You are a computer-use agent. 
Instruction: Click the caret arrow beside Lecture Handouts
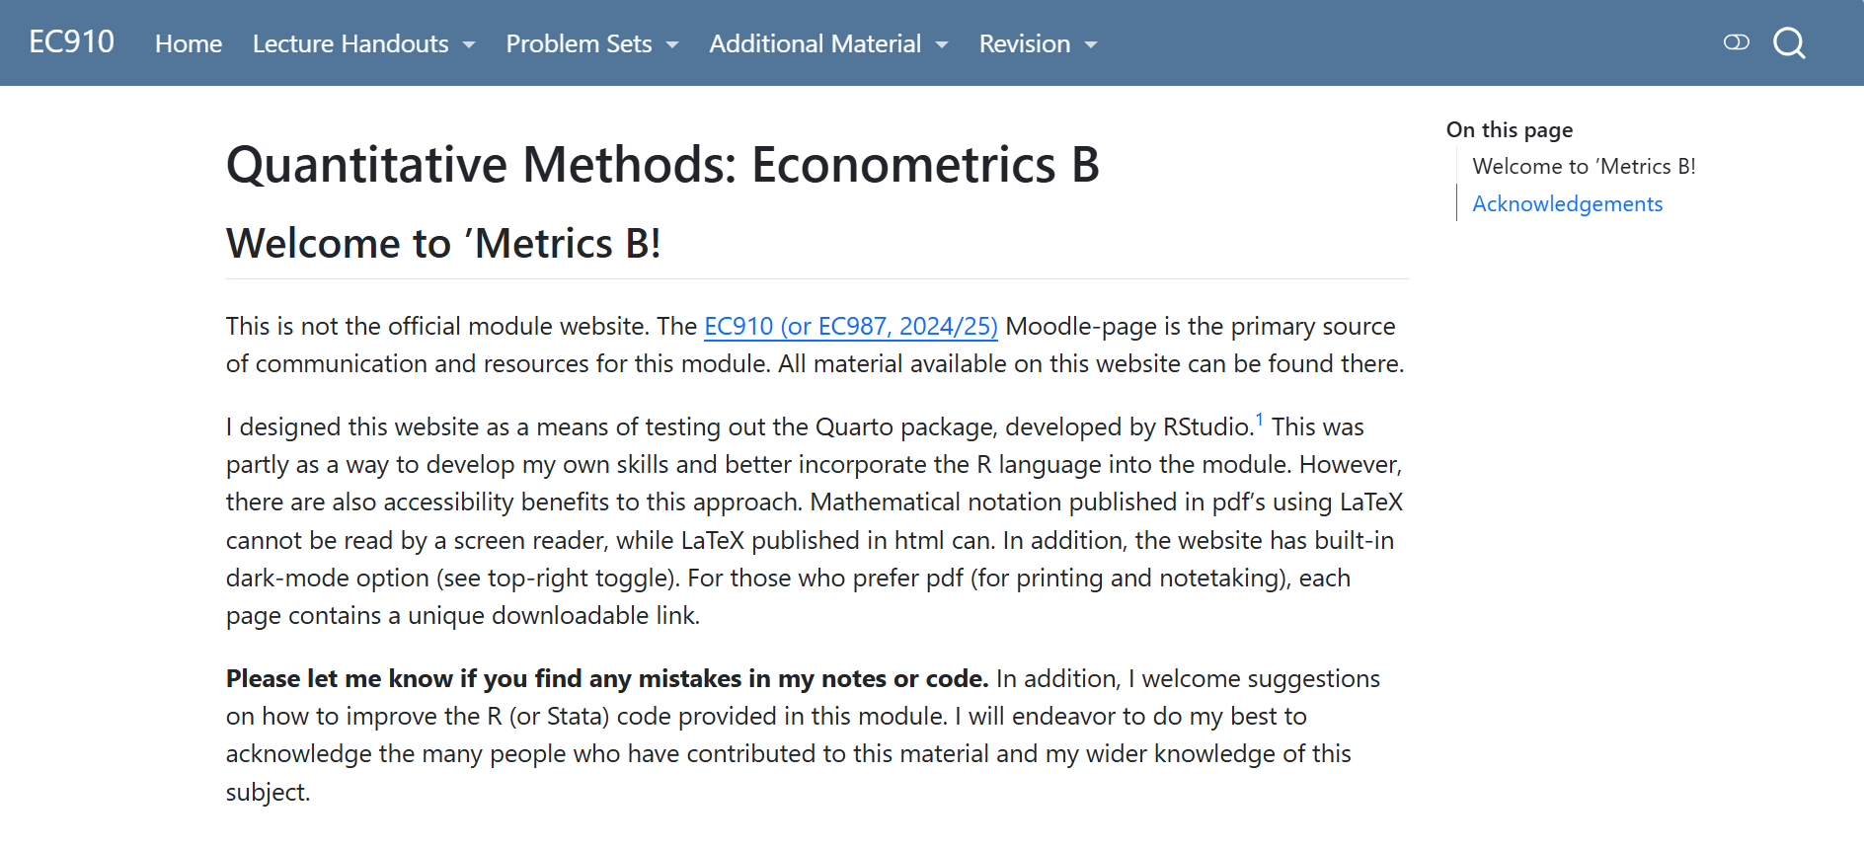point(469,45)
